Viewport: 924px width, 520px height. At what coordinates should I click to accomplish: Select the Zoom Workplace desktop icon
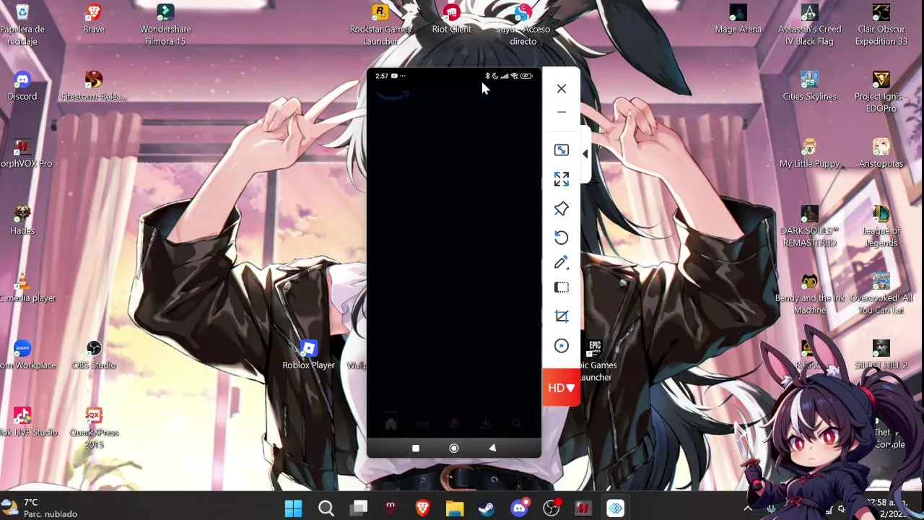(x=24, y=355)
